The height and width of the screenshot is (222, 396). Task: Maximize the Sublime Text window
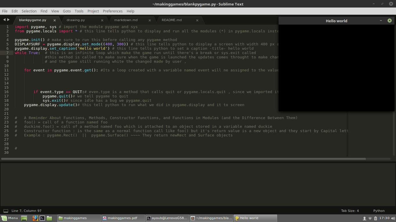click(382, 4)
